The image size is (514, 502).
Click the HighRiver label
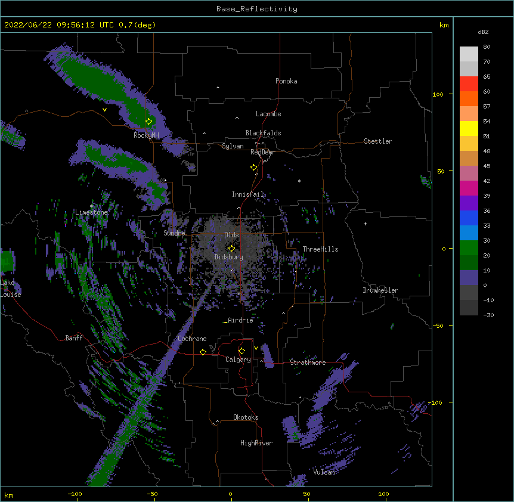coord(256,443)
